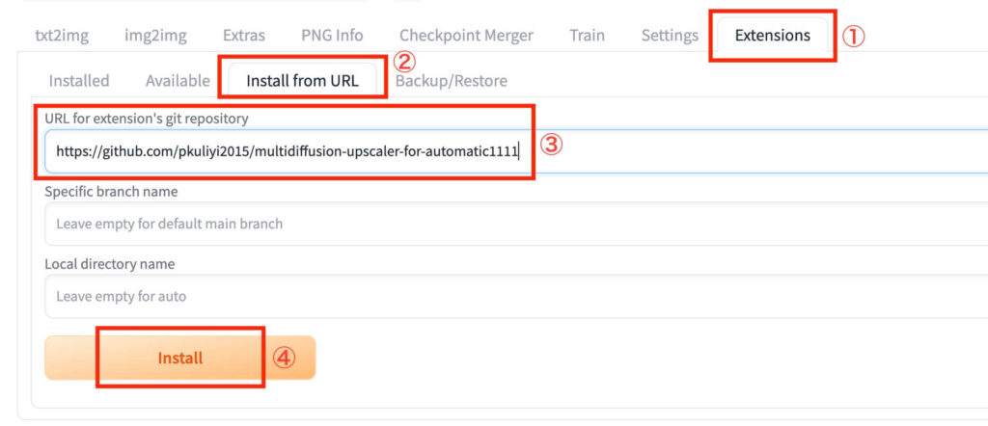Switch to the img2img tab
The image size is (988, 426).
(x=155, y=36)
